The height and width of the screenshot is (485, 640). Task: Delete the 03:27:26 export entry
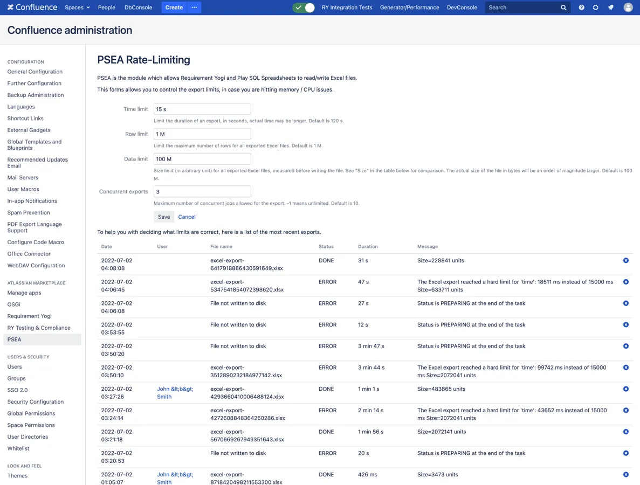tap(626, 389)
